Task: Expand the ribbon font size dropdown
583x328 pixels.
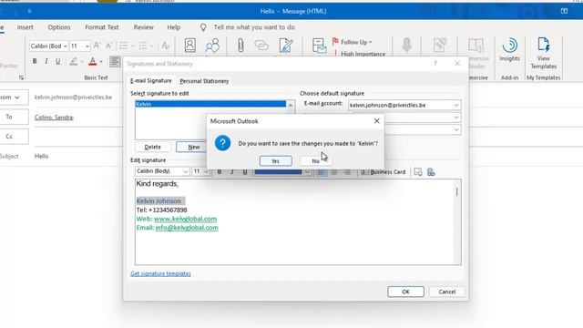Action: tap(87, 46)
